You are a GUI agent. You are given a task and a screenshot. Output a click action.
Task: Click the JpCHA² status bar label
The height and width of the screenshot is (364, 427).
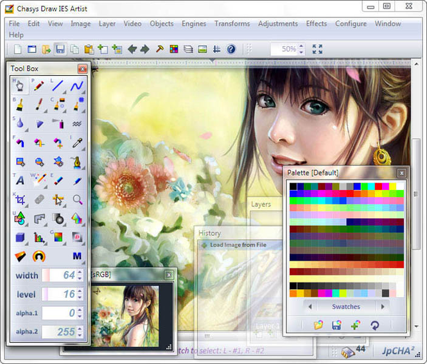pyautogui.click(x=398, y=351)
